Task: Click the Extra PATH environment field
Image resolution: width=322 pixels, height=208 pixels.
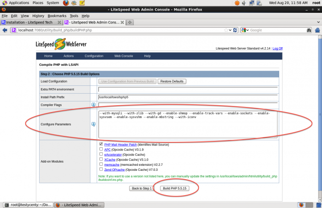Action: (188, 90)
